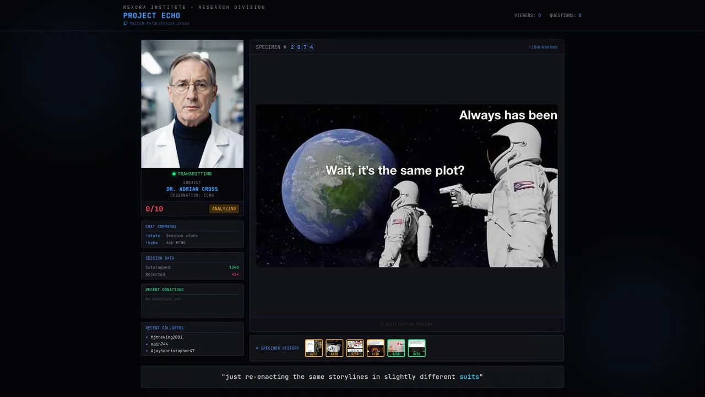Click the DESIGNATION: ECHO label
Viewport: 705px width, 397px height.
point(192,195)
